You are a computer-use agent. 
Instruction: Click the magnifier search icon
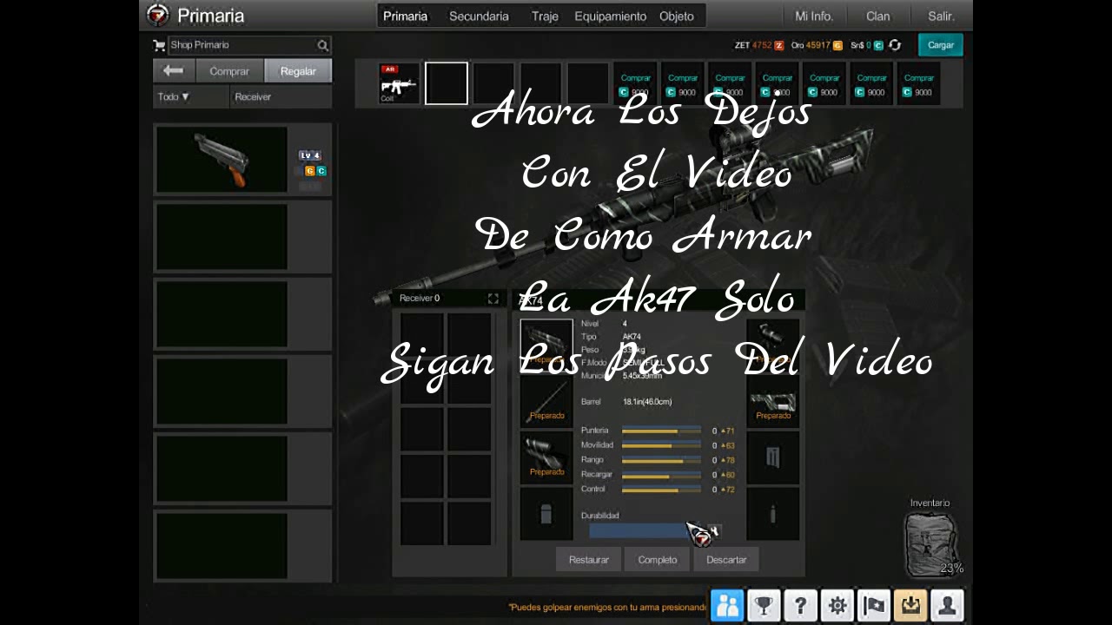323,45
